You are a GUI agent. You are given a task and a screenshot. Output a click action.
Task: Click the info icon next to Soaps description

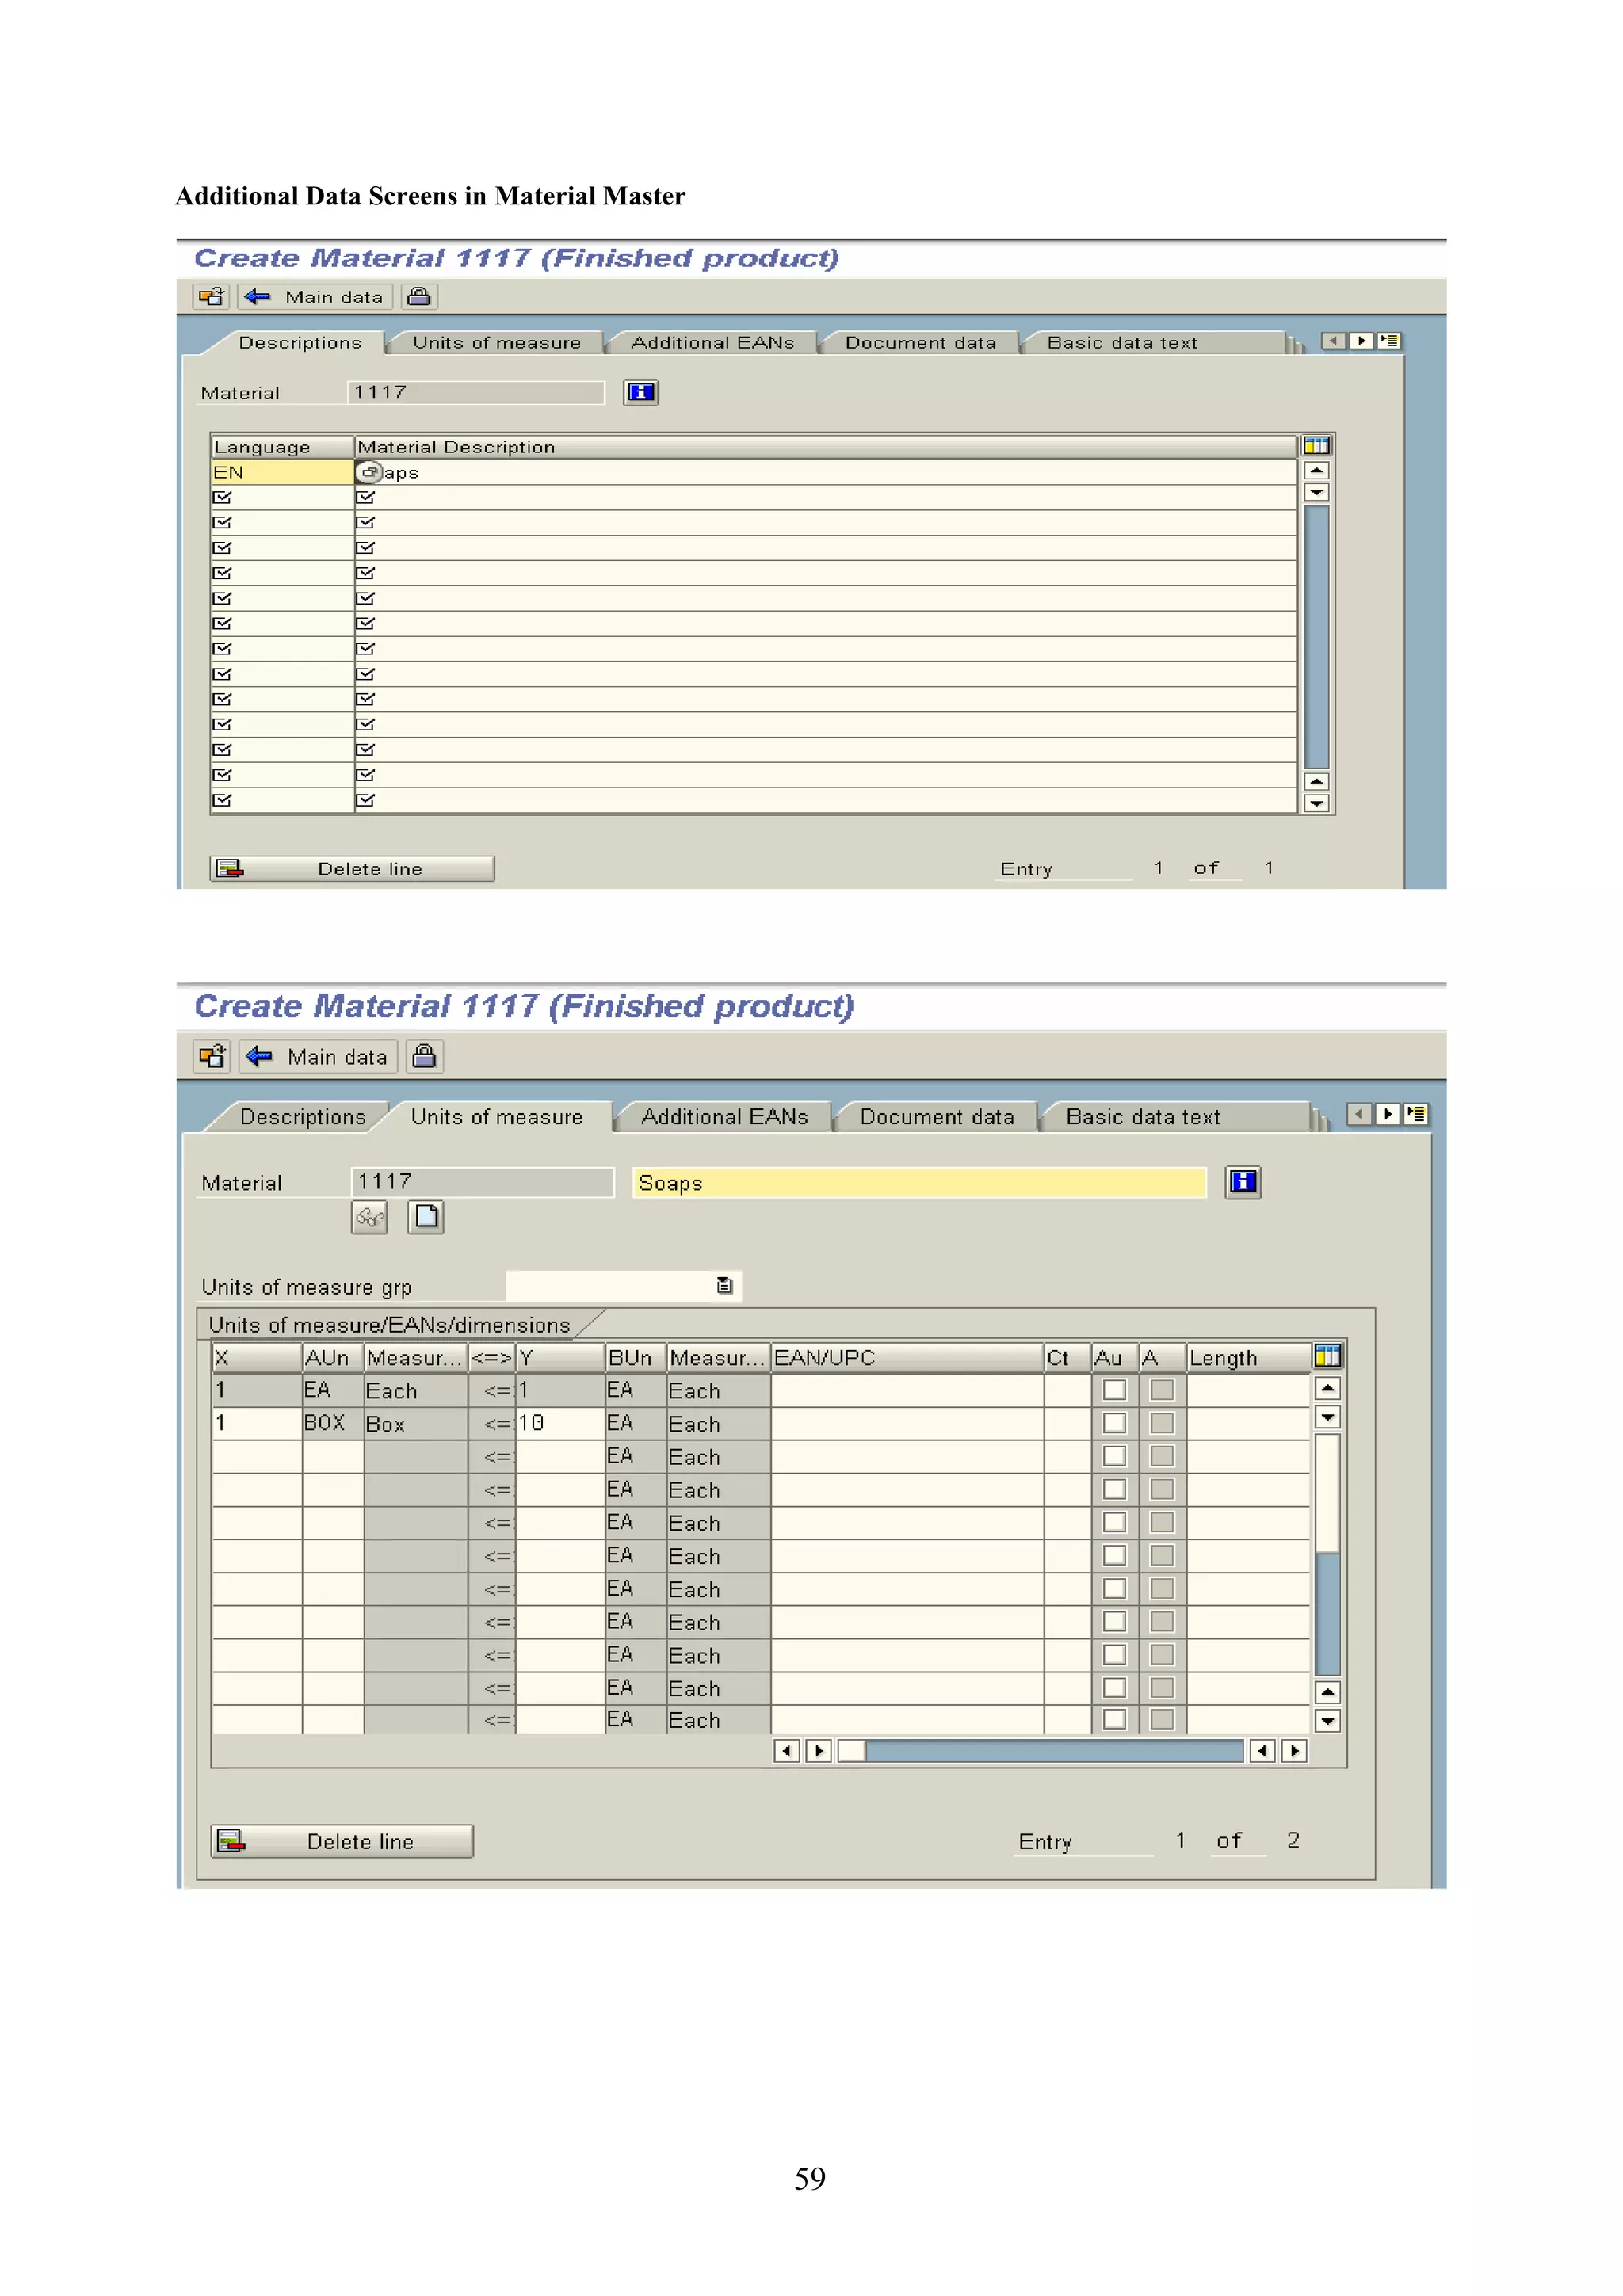tap(1242, 1182)
